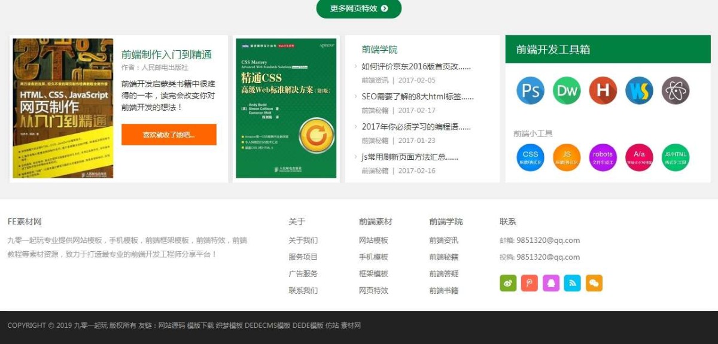Open the js常用刷新页面方法汇总 article
The image size is (718, 344).
pos(409,157)
